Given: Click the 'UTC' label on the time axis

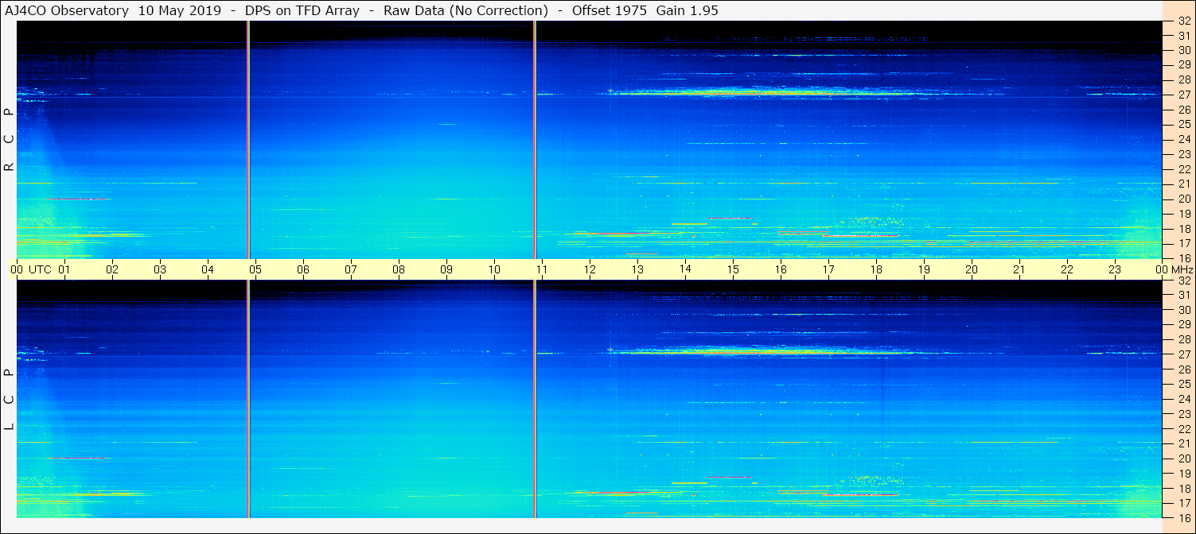Looking at the screenshot, I should [x=40, y=269].
